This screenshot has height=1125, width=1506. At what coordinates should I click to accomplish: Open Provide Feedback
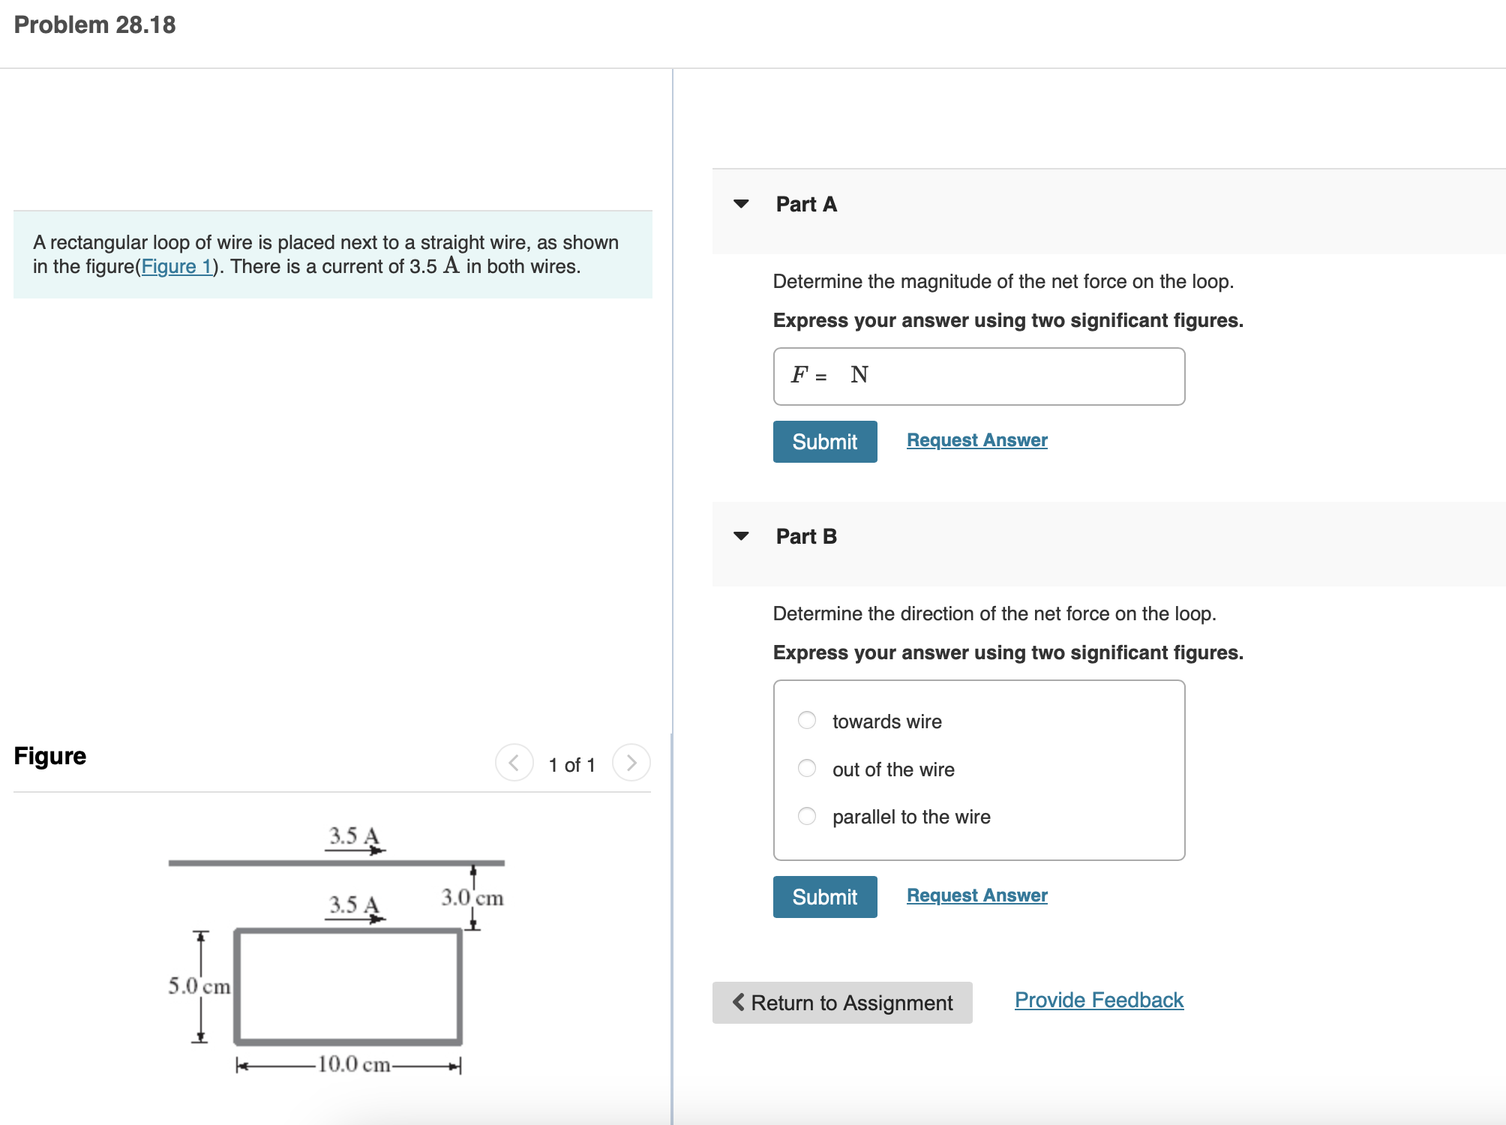[x=1099, y=999]
